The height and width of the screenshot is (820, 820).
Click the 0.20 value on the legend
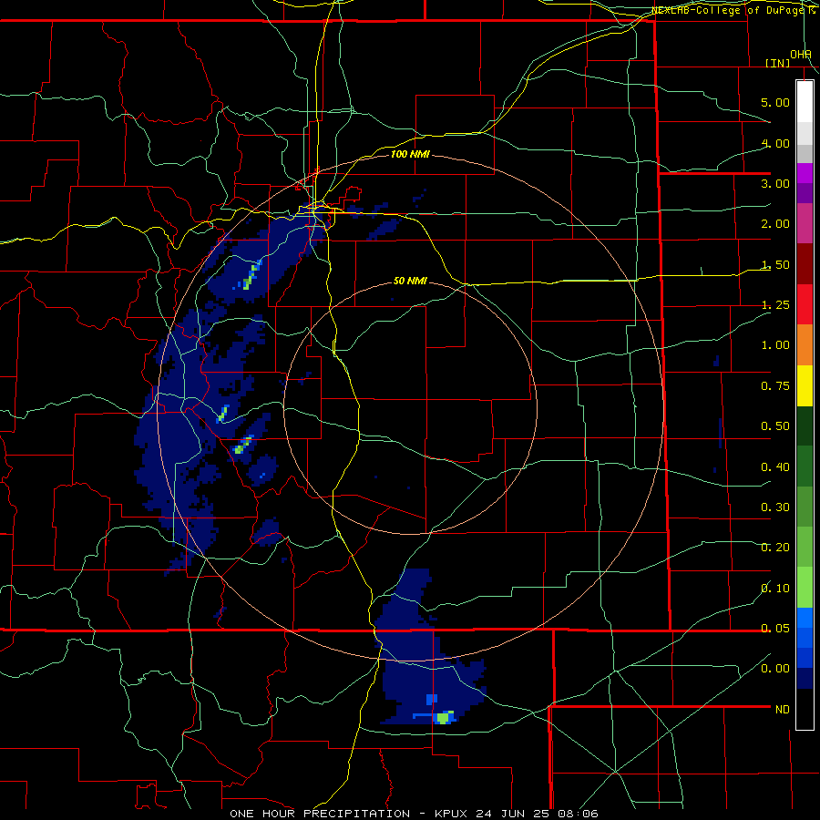(x=775, y=548)
